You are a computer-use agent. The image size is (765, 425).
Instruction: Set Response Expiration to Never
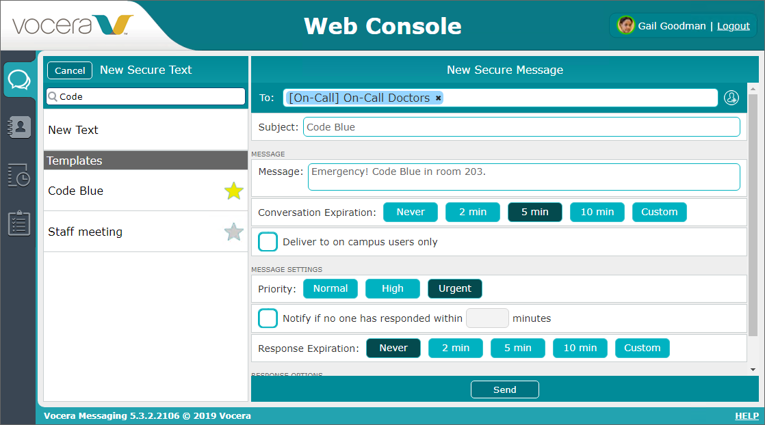coord(393,348)
